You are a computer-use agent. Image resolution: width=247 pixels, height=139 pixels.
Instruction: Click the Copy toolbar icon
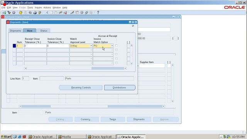[51, 13]
